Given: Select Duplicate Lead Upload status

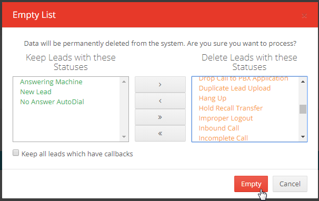Looking at the screenshot, I should point(235,88).
